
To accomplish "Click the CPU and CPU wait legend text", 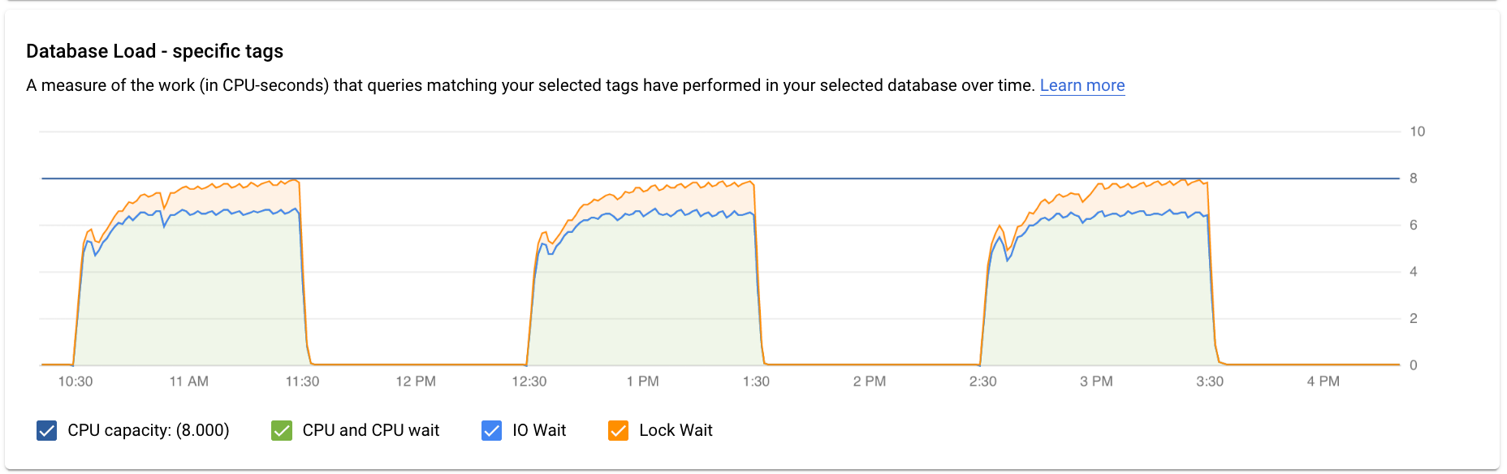I will click(x=370, y=430).
